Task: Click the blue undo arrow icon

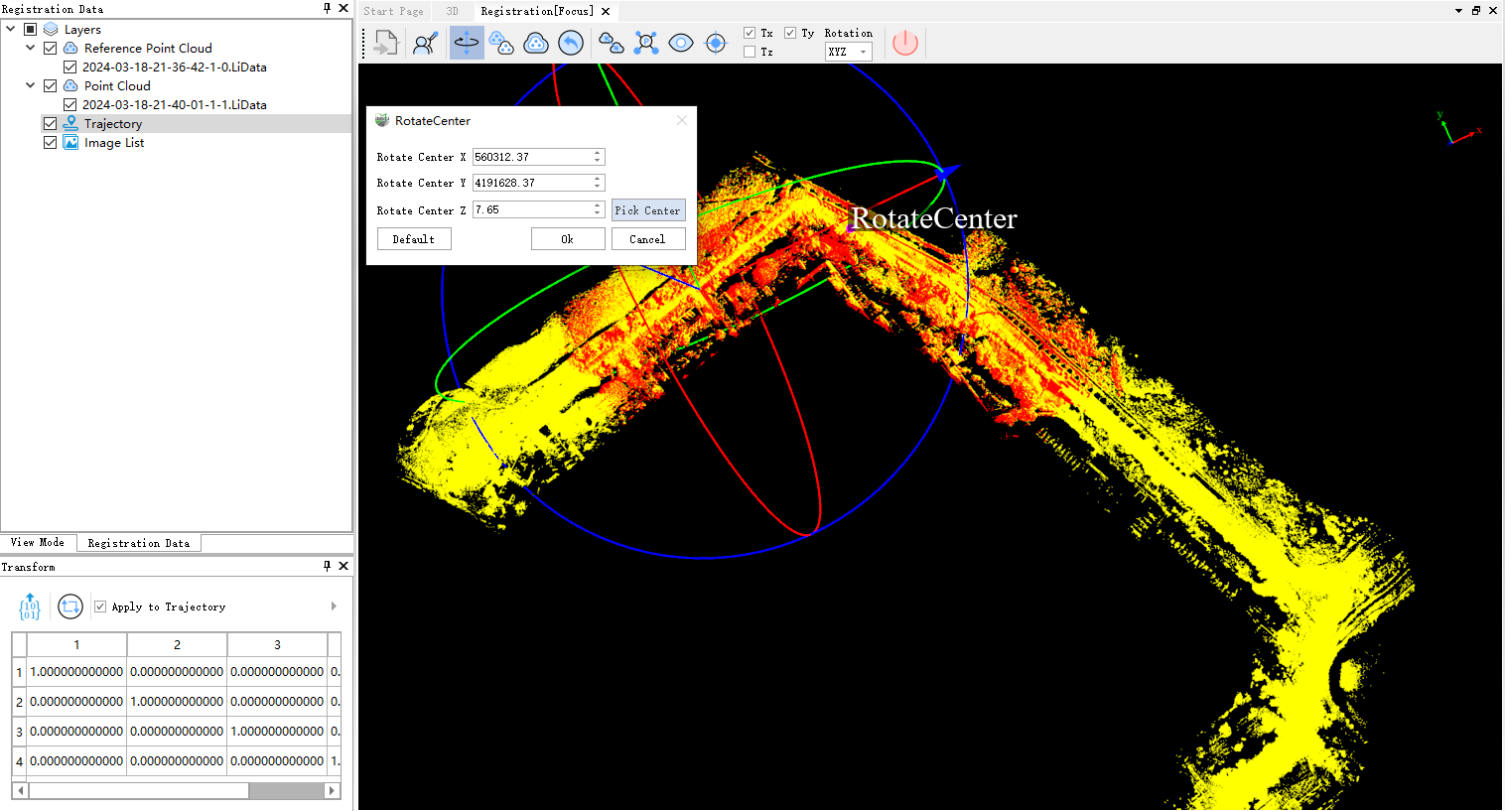Action: [571, 43]
